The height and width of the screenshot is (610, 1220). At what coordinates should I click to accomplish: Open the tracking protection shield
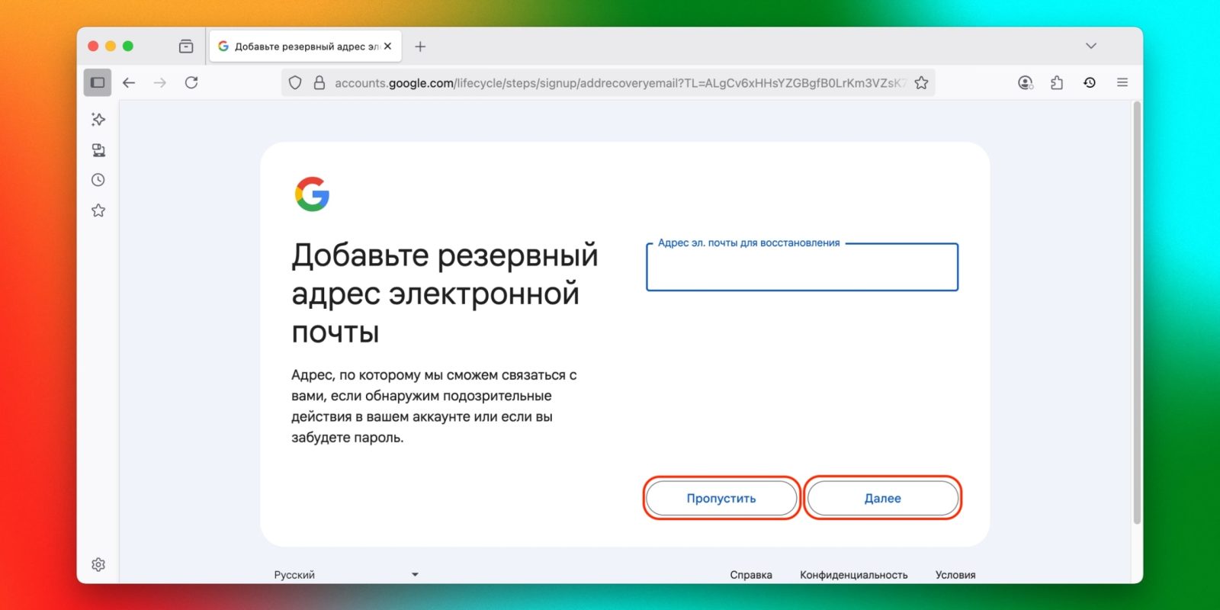click(x=296, y=82)
